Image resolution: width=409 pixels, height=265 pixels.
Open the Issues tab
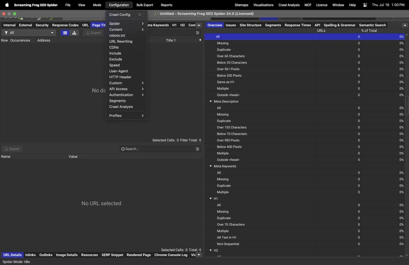coord(231,25)
